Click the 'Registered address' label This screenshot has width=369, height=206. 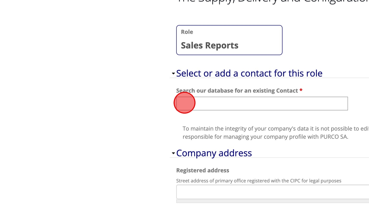coord(203,170)
